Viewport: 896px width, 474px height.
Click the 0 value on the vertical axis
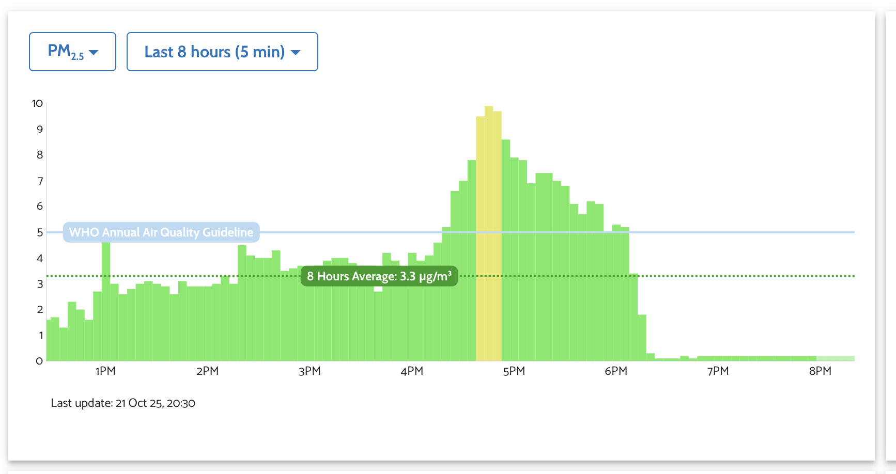coord(39,361)
